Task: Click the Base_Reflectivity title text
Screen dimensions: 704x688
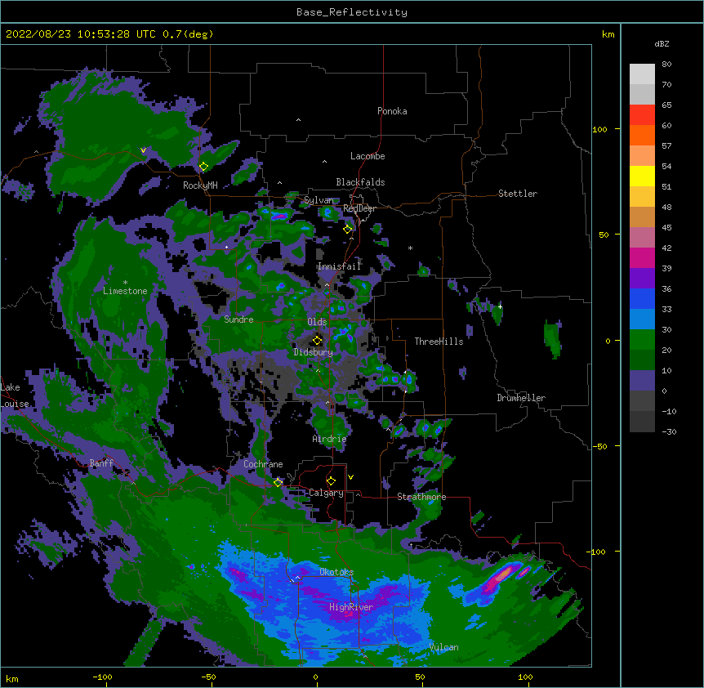Action: pos(352,12)
